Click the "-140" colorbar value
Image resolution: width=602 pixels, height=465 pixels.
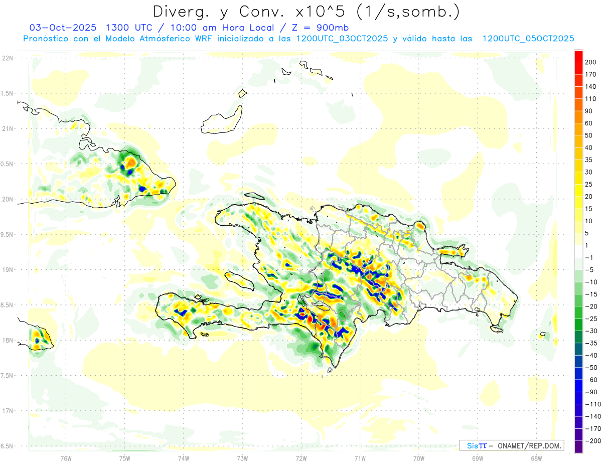(x=592, y=417)
